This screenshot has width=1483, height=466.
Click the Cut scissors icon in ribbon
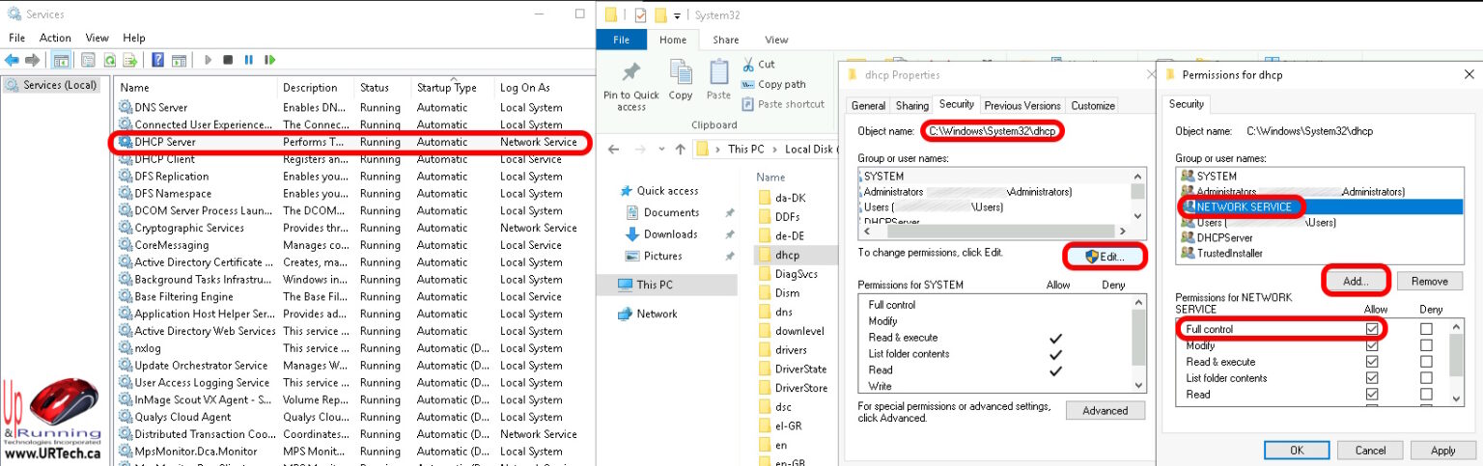(x=749, y=65)
